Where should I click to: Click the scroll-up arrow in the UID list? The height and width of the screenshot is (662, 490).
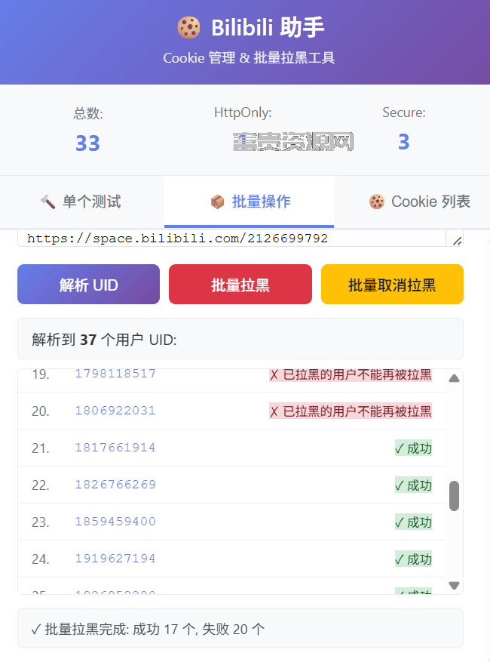[454, 378]
